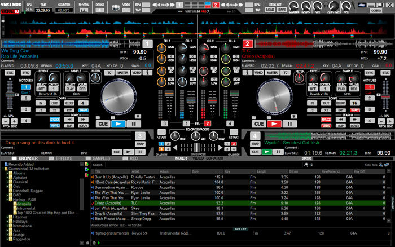Switch center panel to VIDEO
The width and height of the screenshot is (395, 247).
pos(198,158)
